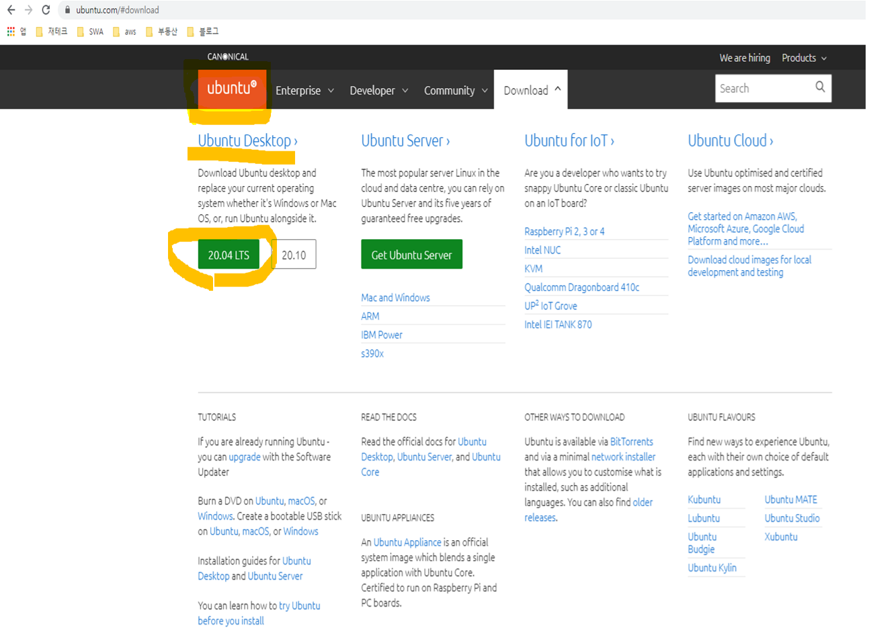This screenshot has width=869, height=643.
Task: Open the Products dropdown
Action: pyautogui.click(x=804, y=58)
